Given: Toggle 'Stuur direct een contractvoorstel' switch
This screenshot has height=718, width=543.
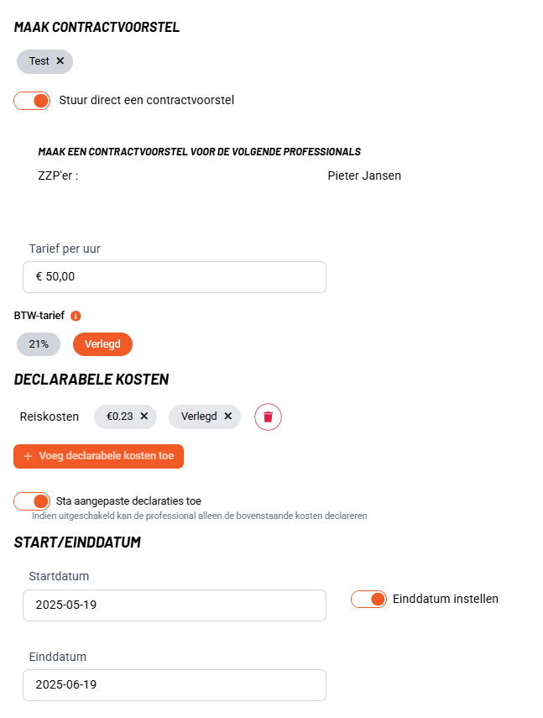Looking at the screenshot, I should pyautogui.click(x=33, y=101).
